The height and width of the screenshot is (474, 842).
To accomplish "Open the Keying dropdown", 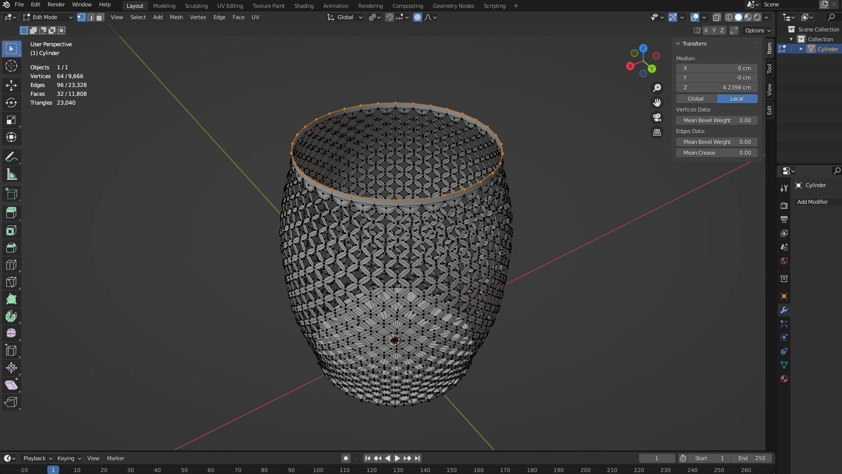I will (69, 458).
